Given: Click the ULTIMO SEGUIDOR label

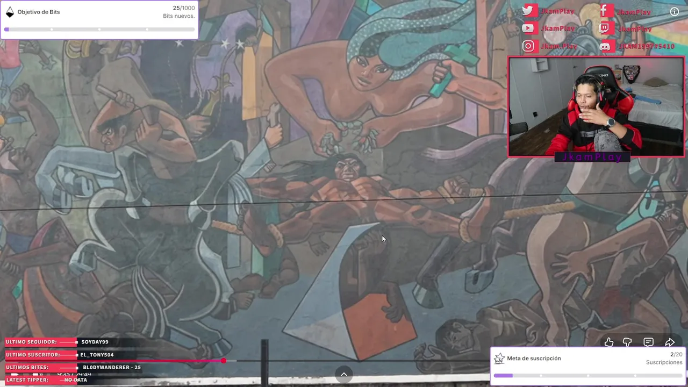Looking at the screenshot, I should [x=31, y=342].
